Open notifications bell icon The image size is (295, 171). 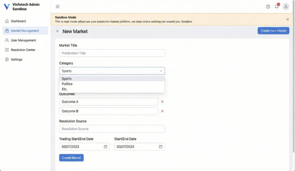click(277, 6)
